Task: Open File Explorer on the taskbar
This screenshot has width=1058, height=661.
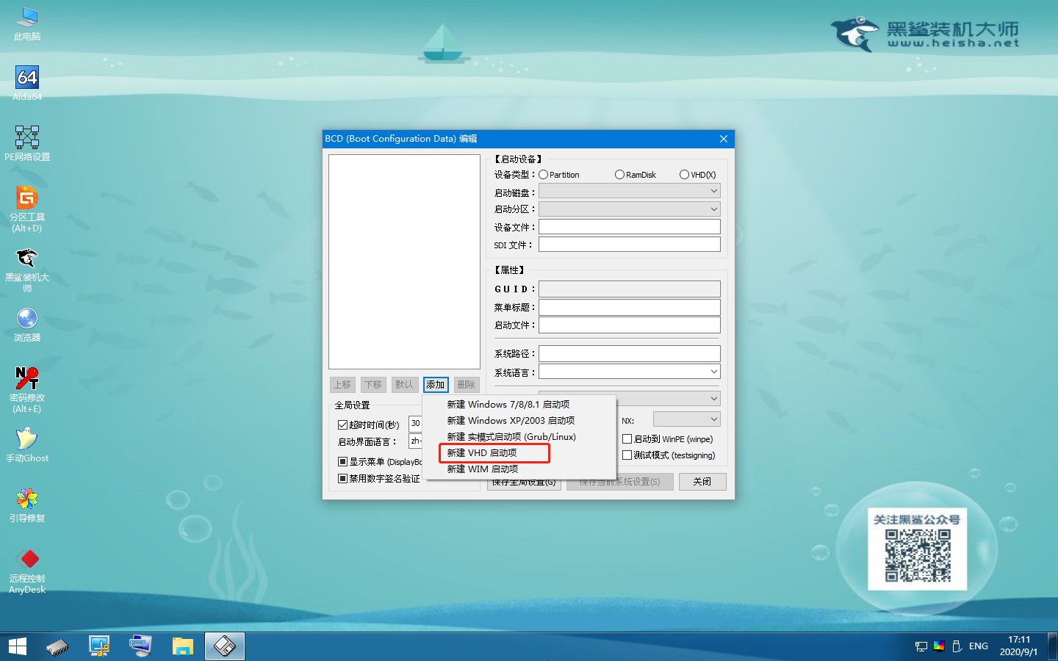Action: (182, 646)
